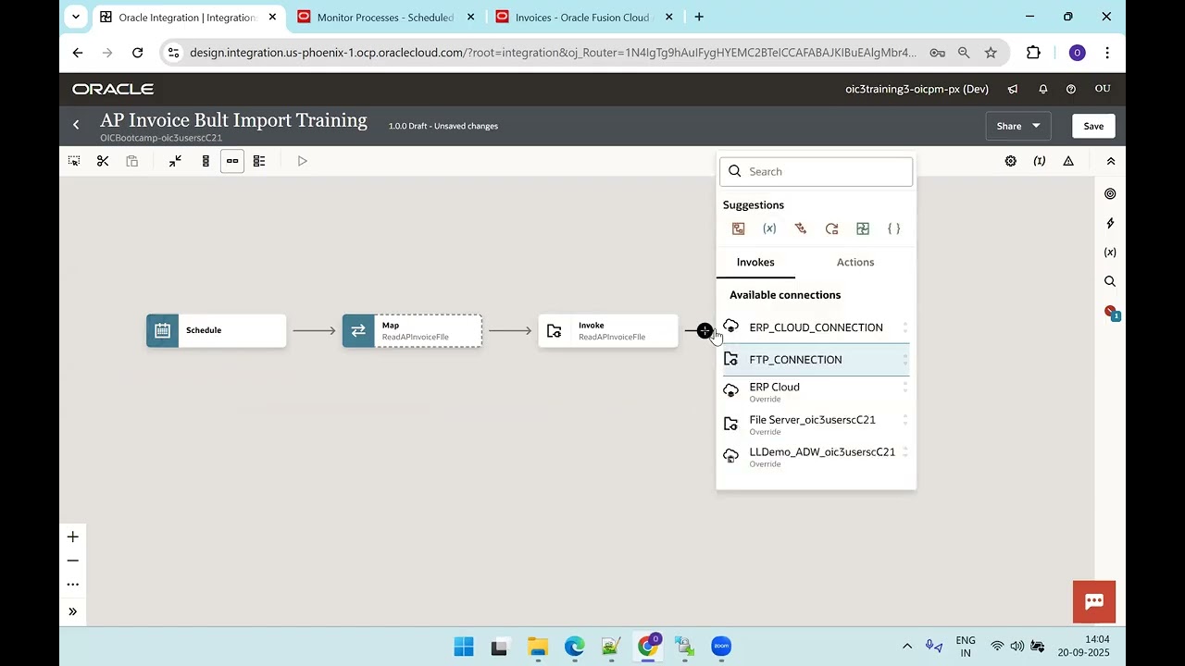1185x666 pixels.
Task: Open a new browser tab
Action: point(699,17)
